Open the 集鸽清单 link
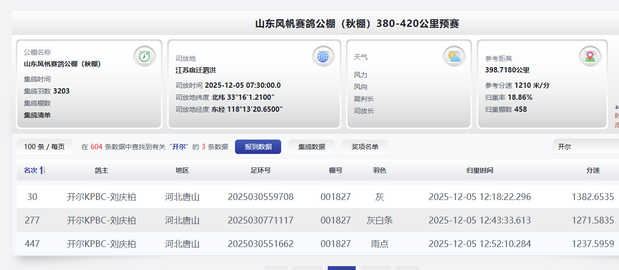The width and height of the screenshot is (619, 270). coord(37,115)
